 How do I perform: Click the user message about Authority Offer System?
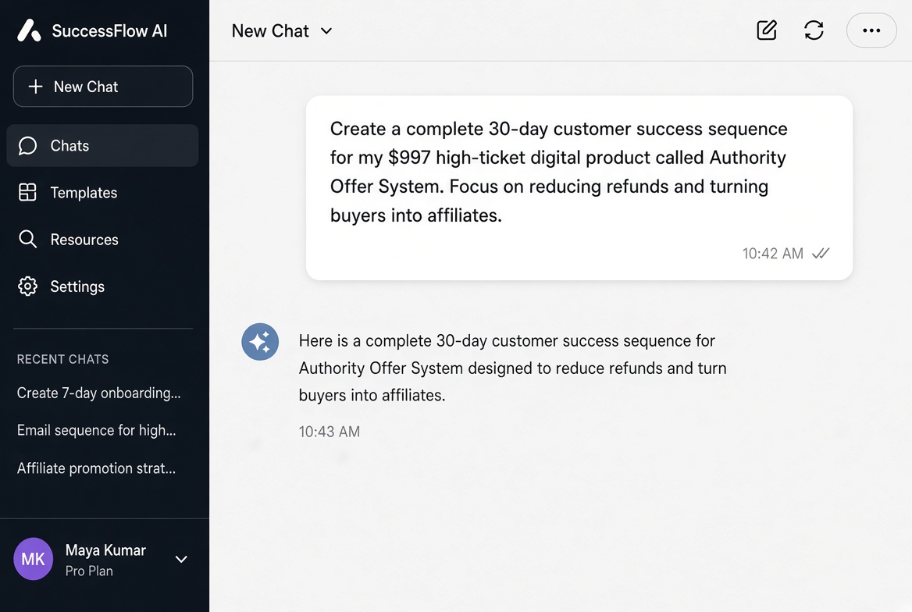pos(579,188)
